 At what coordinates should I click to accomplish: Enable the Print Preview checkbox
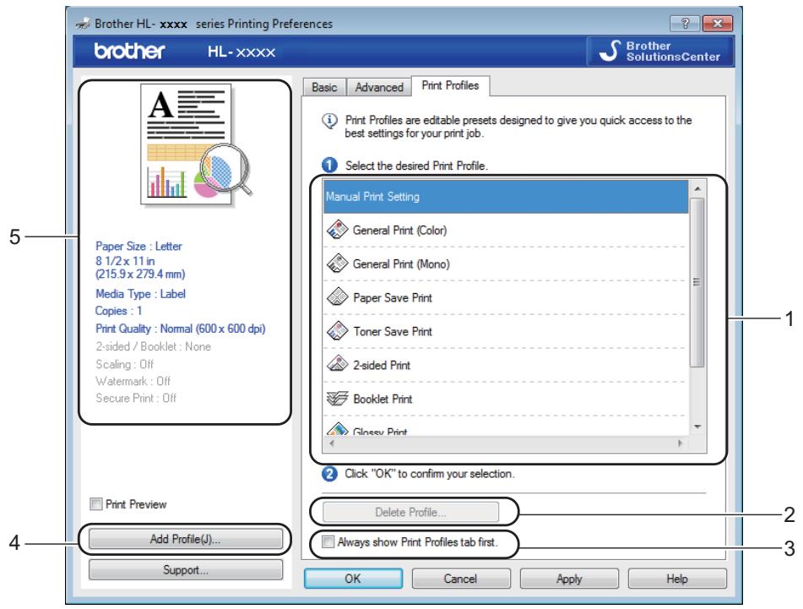pyautogui.click(x=95, y=504)
